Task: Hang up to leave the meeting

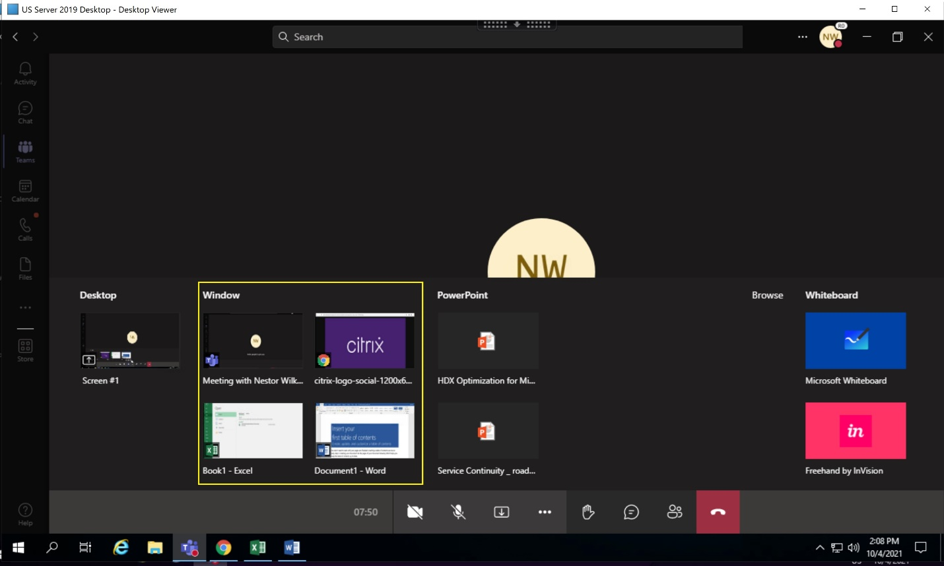Action: (x=718, y=512)
